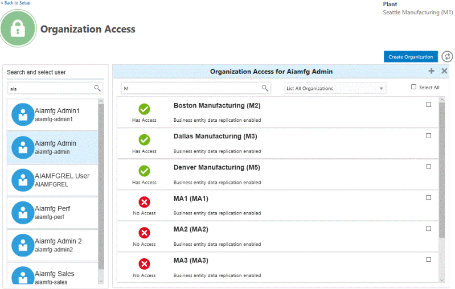Viewport: 455px width, 289px height.
Task: Click the Dallas Manufacturing (M3) title
Action: (x=215, y=136)
